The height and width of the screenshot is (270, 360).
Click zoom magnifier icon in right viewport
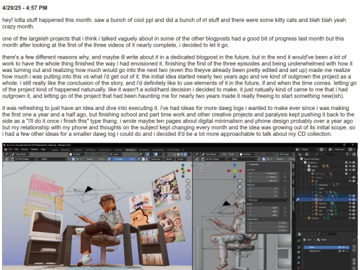240,181
